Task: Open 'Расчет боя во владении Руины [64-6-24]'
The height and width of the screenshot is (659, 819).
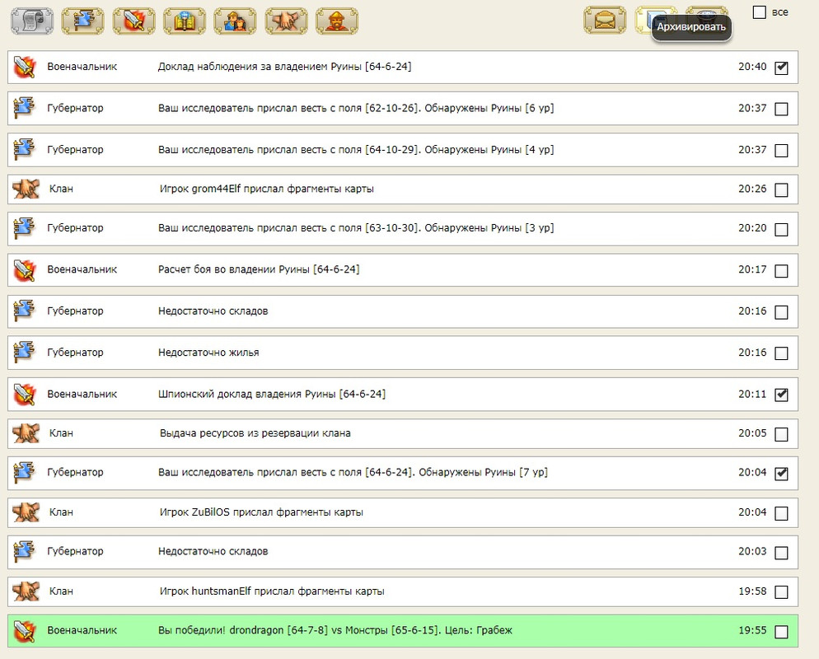Action: click(259, 269)
